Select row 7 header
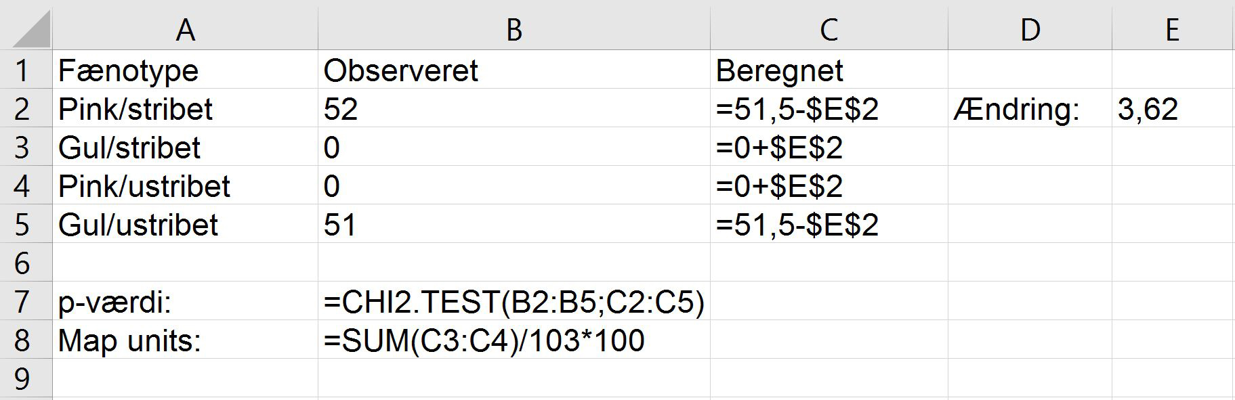 point(24,302)
